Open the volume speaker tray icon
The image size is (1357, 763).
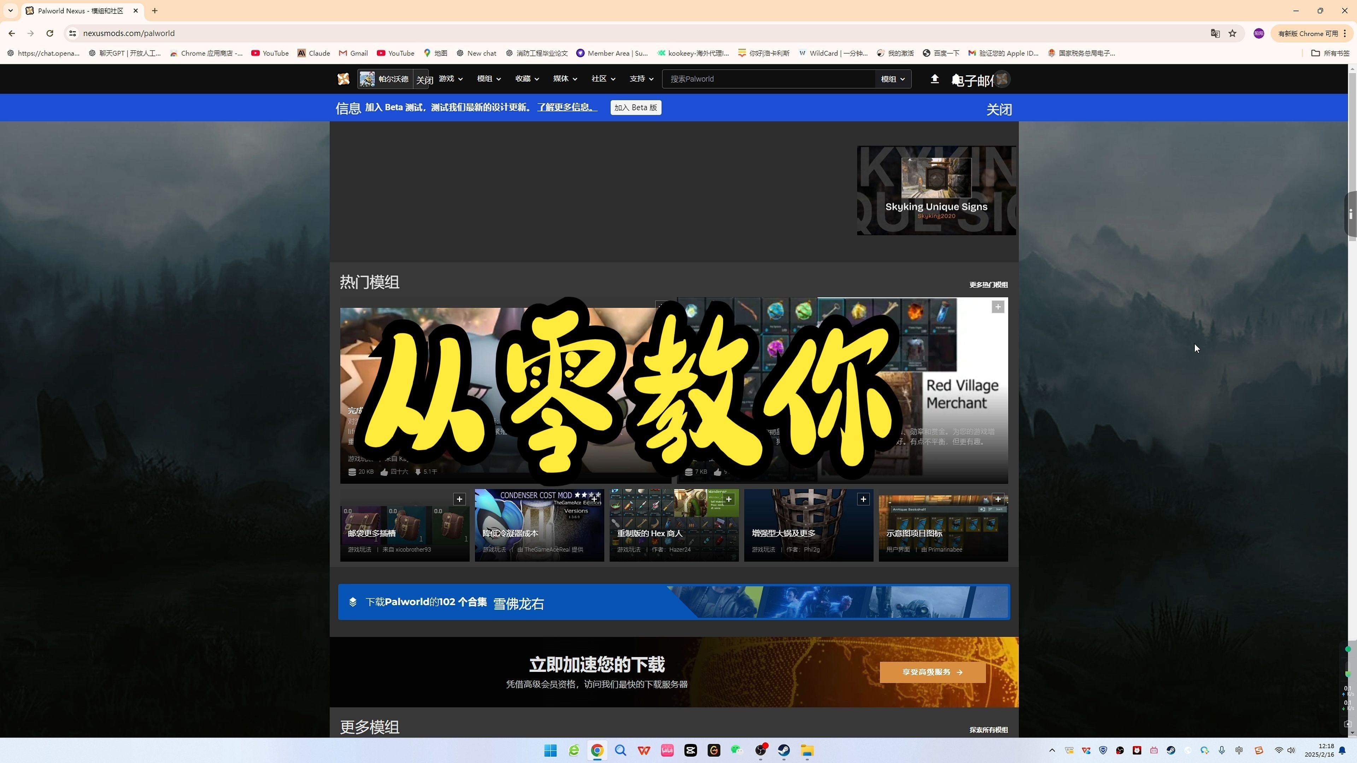pyautogui.click(x=1291, y=750)
